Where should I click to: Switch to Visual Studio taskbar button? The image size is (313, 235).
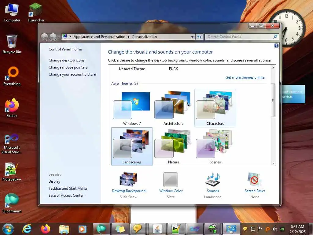click(195, 229)
